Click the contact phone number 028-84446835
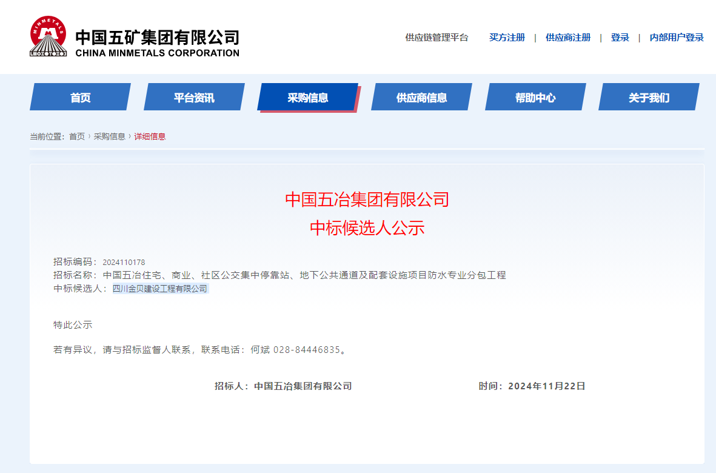The width and height of the screenshot is (716, 473). click(306, 350)
